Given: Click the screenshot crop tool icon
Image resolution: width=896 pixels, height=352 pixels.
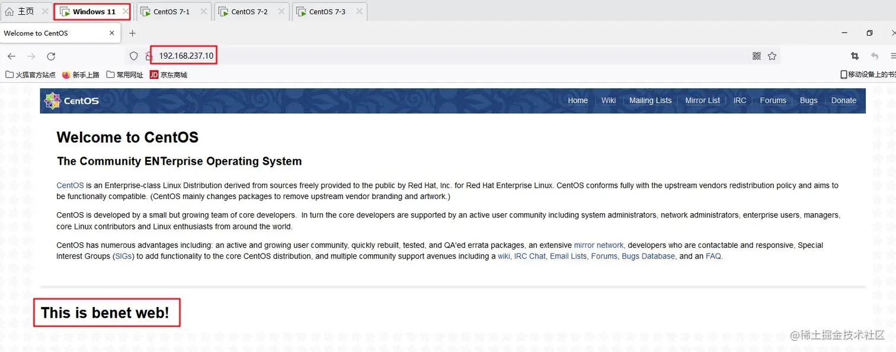Looking at the screenshot, I should click(855, 56).
